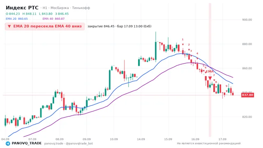Click the low value 'L 843.80'

coord(46,14)
